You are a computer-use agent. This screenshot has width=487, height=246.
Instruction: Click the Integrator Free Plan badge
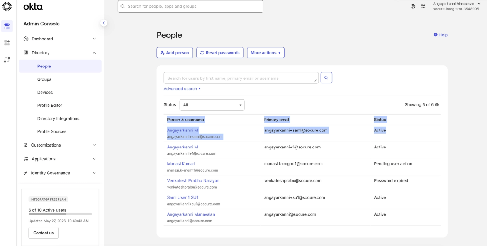coord(48,199)
